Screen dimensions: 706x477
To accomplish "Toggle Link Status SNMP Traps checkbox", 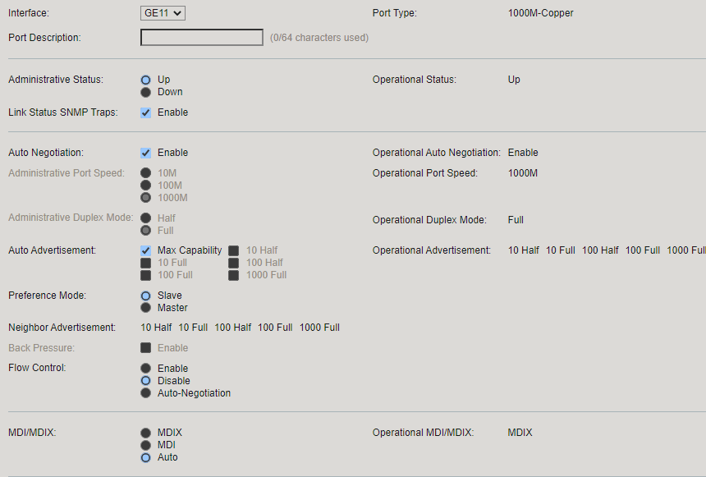I will pyautogui.click(x=145, y=112).
